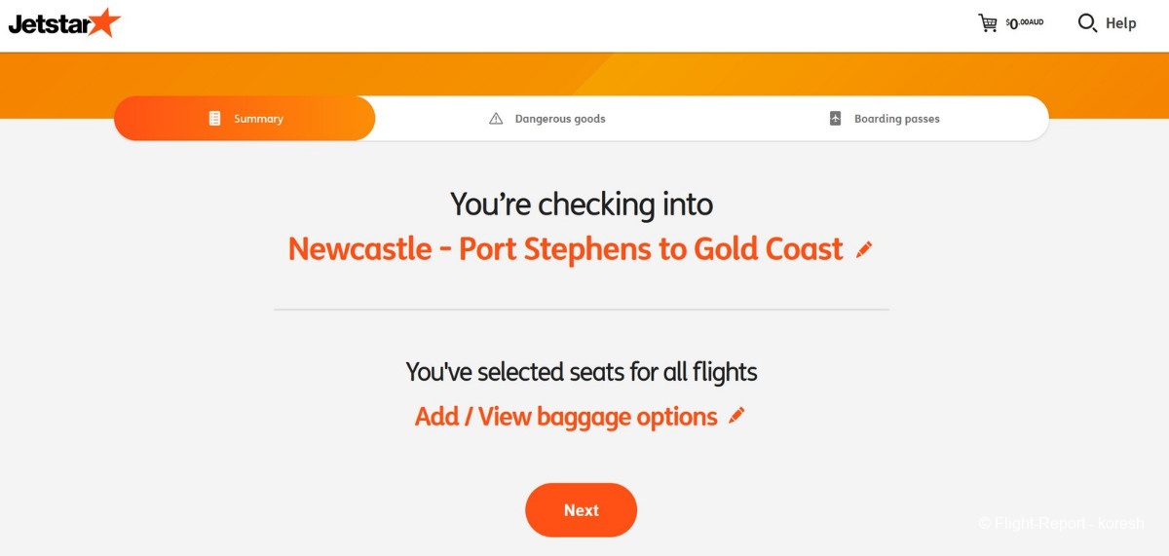Open the Add / View baggage options link
The width and height of the screenshot is (1169, 556).
(566, 417)
